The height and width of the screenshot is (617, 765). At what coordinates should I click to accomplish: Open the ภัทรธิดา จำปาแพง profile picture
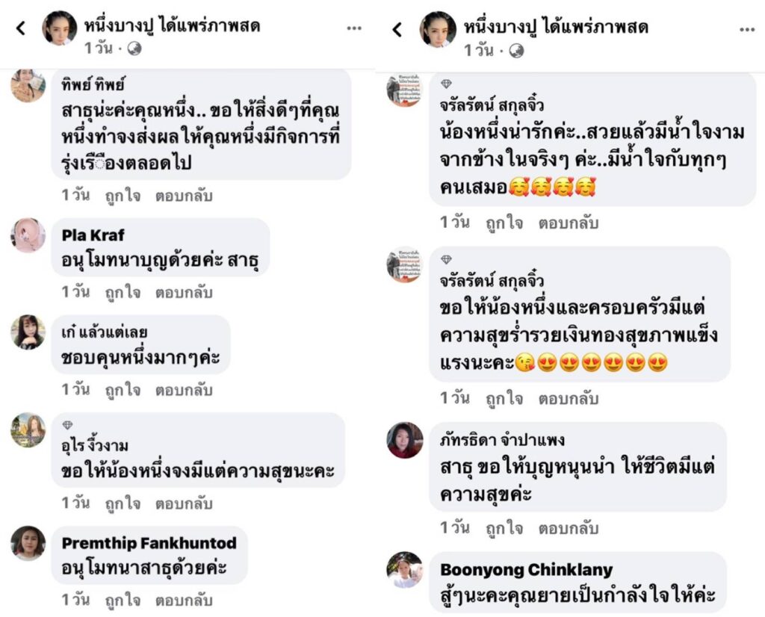pos(404,440)
